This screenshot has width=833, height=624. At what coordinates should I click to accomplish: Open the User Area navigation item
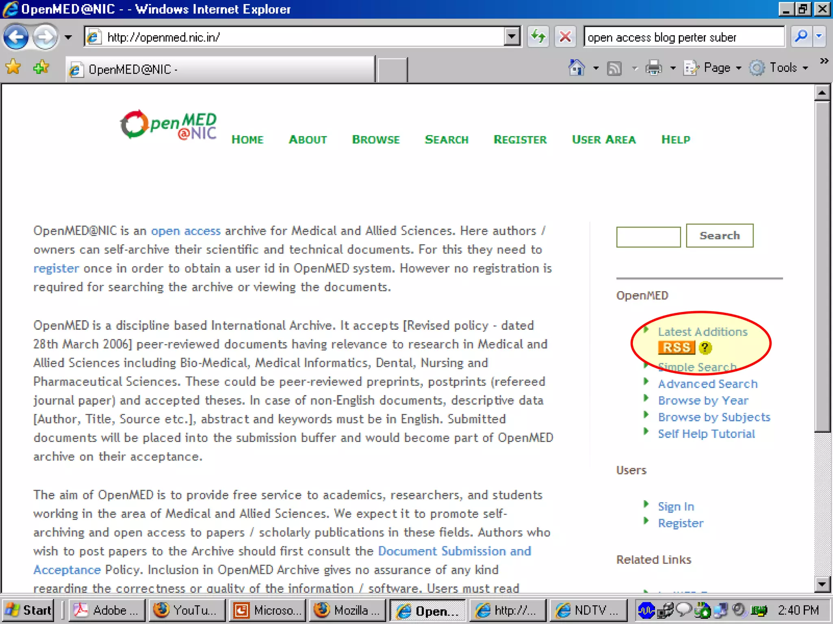(x=604, y=140)
